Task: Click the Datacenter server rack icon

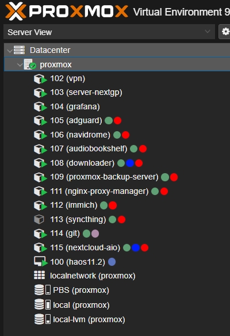Action: pos(20,50)
